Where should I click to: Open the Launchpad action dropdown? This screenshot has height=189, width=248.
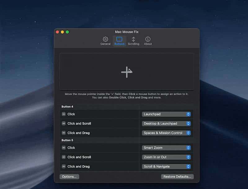click(x=166, y=114)
